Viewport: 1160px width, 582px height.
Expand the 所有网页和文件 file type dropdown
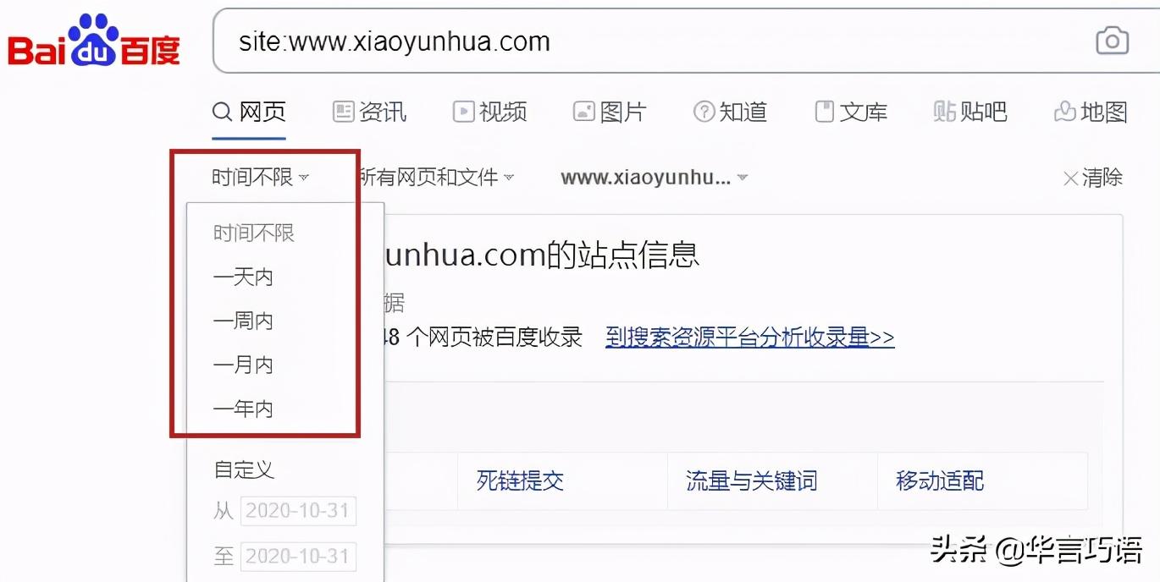point(435,178)
